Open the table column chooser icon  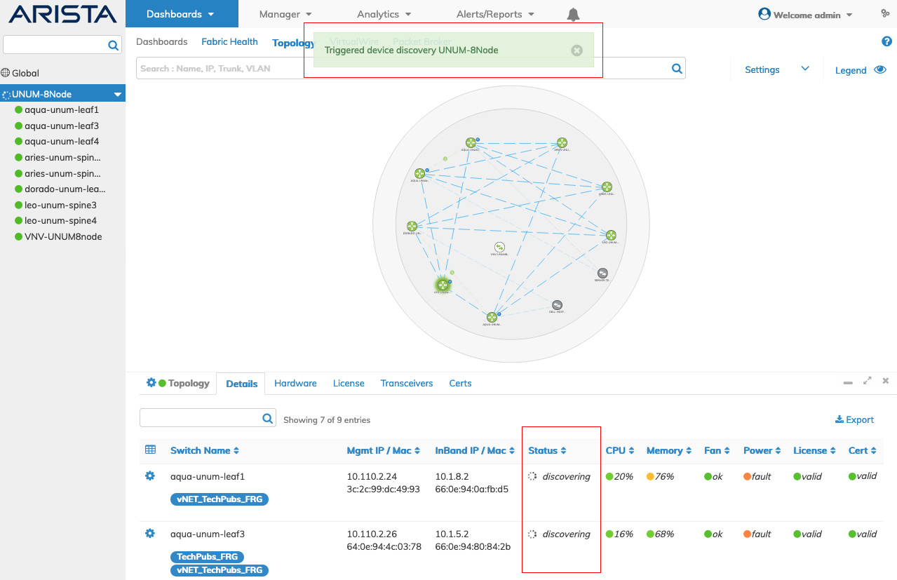pos(150,450)
